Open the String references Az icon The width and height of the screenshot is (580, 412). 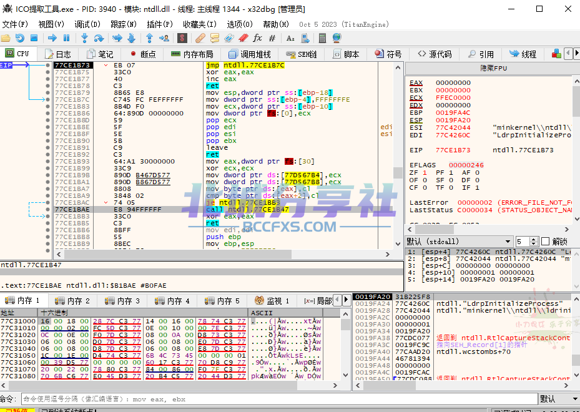(290, 37)
